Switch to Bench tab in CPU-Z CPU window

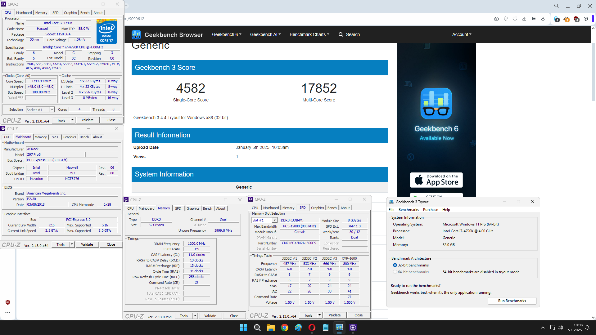[85, 13]
